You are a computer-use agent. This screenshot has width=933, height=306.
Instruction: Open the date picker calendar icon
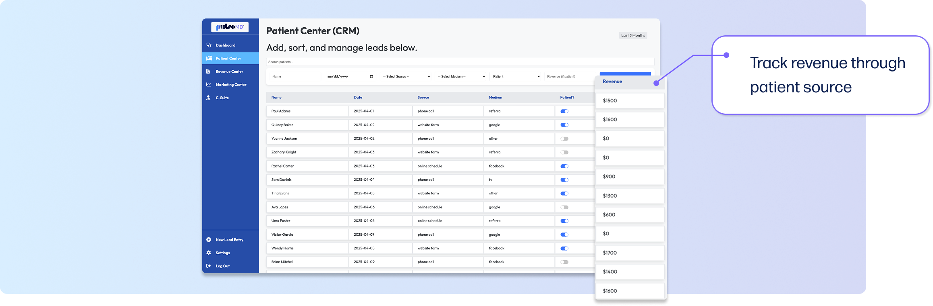point(371,77)
